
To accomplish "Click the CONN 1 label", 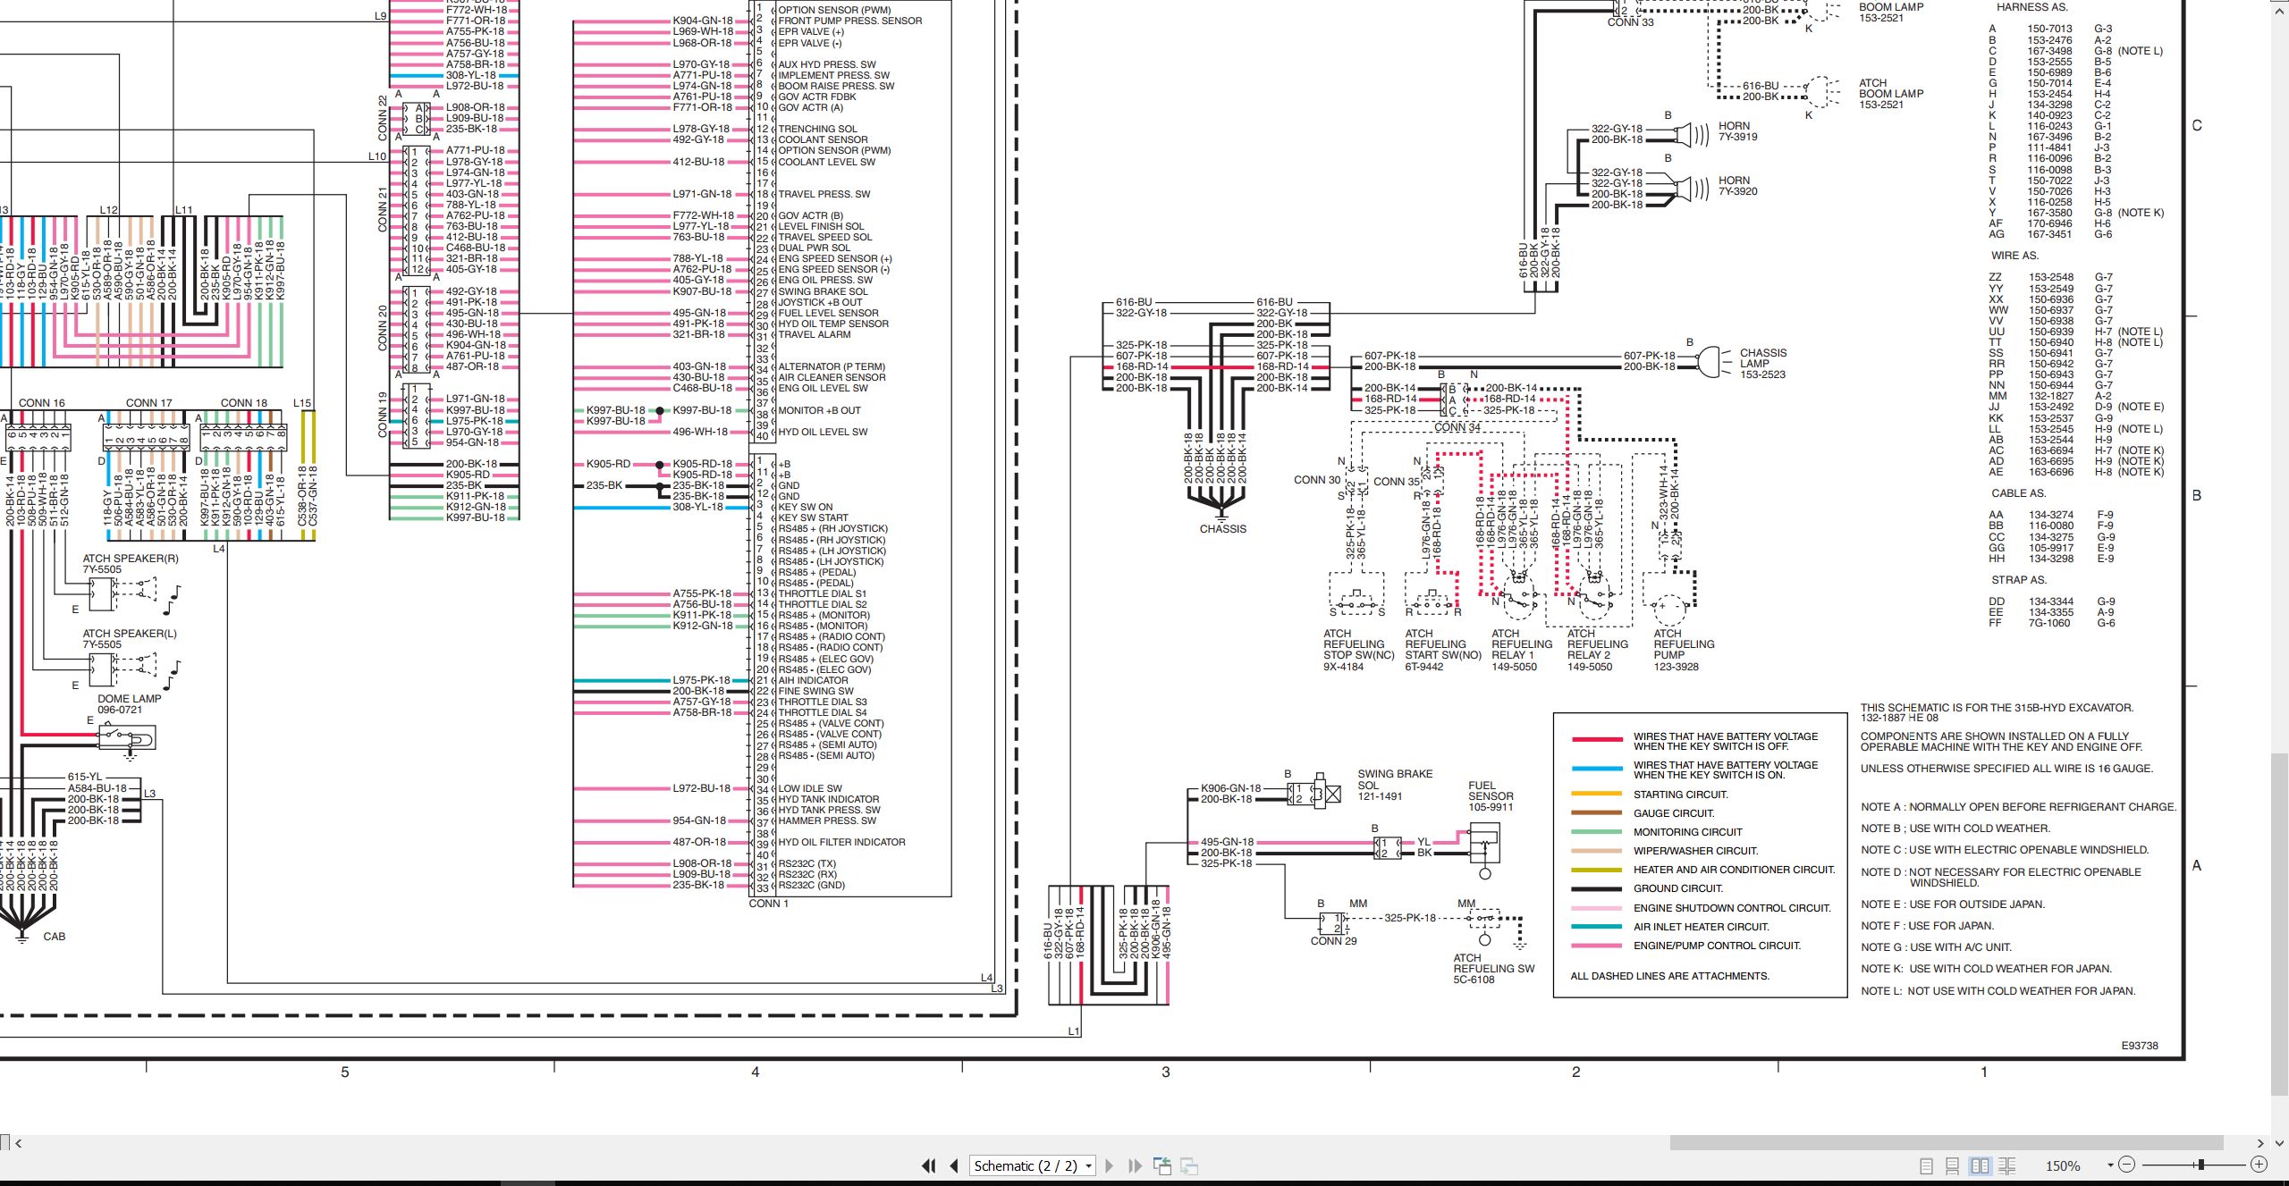I will tap(768, 904).
